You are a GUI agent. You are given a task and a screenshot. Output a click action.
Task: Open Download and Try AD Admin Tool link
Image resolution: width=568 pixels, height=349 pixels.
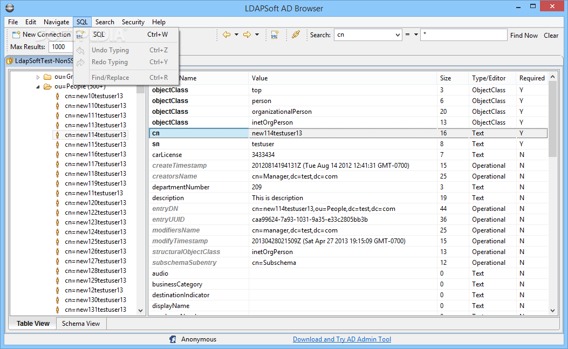(x=342, y=339)
